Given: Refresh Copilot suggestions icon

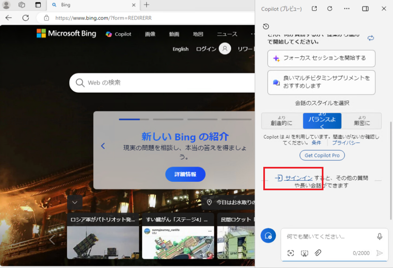Looking at the screenshot, I should 371,38.
